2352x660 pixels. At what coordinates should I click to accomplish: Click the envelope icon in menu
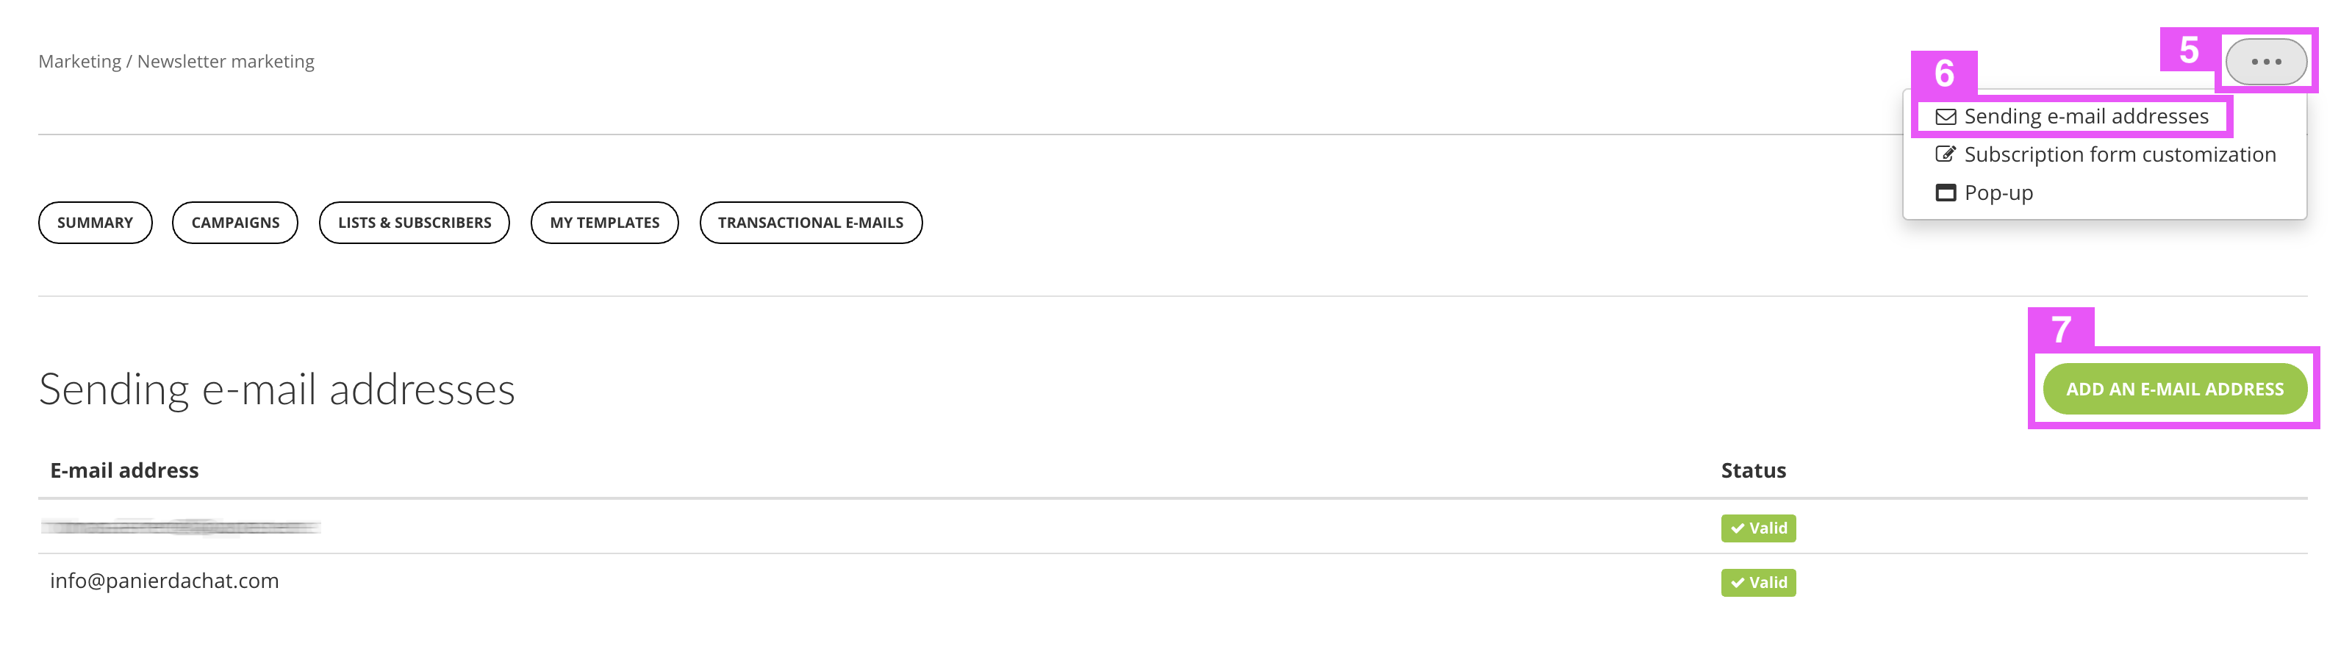coord(1946,117)
